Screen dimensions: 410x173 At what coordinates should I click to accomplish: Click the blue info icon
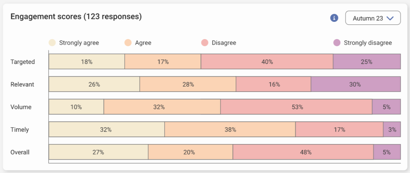click(x=334, y=18)
